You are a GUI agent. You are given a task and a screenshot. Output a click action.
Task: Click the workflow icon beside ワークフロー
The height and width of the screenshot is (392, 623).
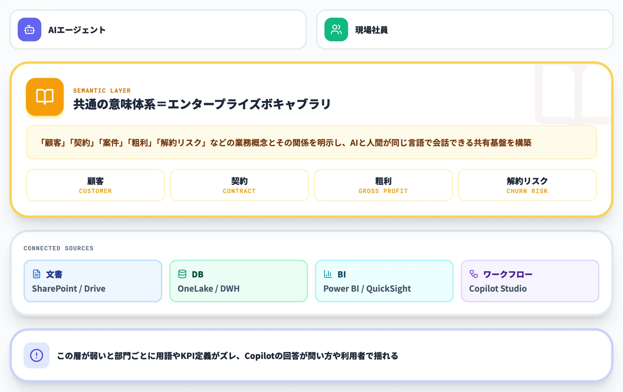474,274
